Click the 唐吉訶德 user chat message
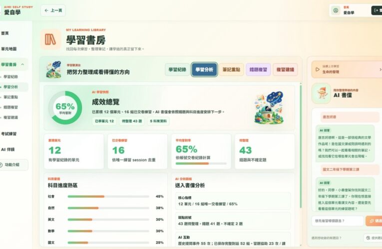The image size is (382, 249). click(x=350, y=117)
